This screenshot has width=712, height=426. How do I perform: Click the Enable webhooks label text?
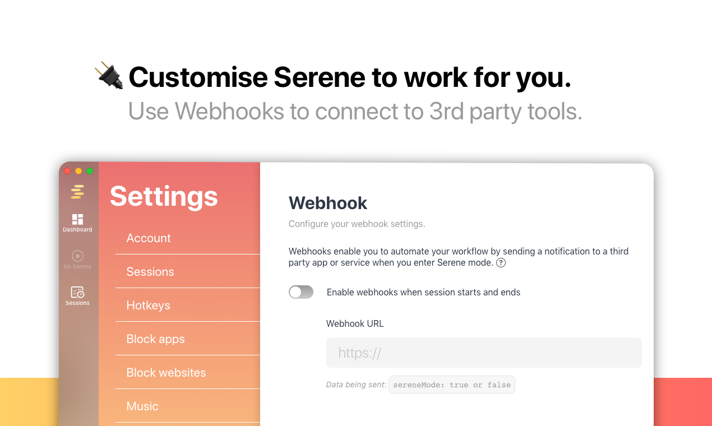[x=423, y=292]
